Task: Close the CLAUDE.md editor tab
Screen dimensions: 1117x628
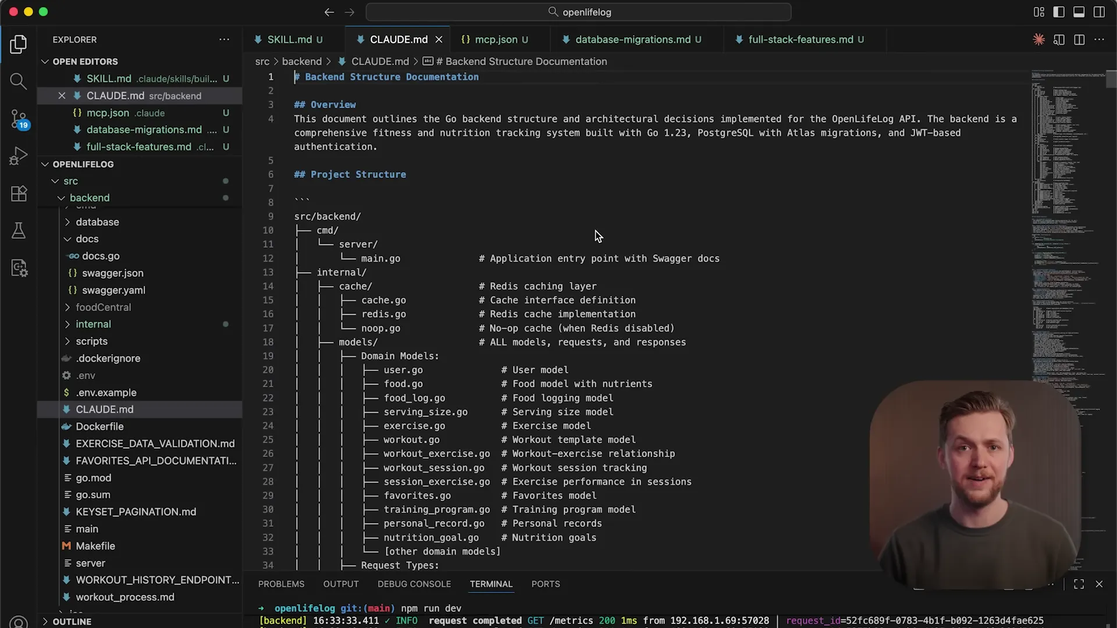Action: (439, 40)
